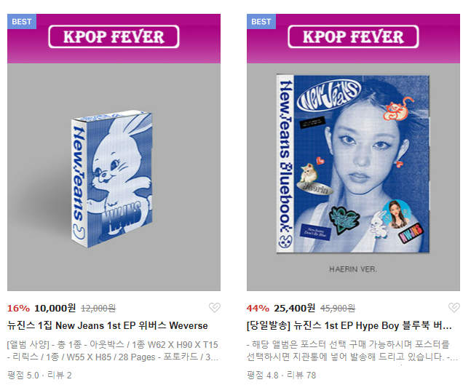Click the KPOP FEVER logo on right banner
This screenshot has width=471, height=385.
[x=353, y=36]
